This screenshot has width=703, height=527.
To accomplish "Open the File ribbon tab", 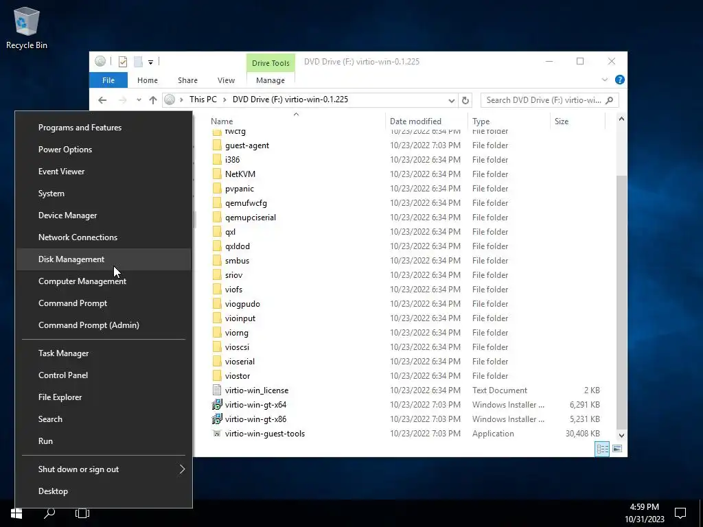I will pos(108,80).
